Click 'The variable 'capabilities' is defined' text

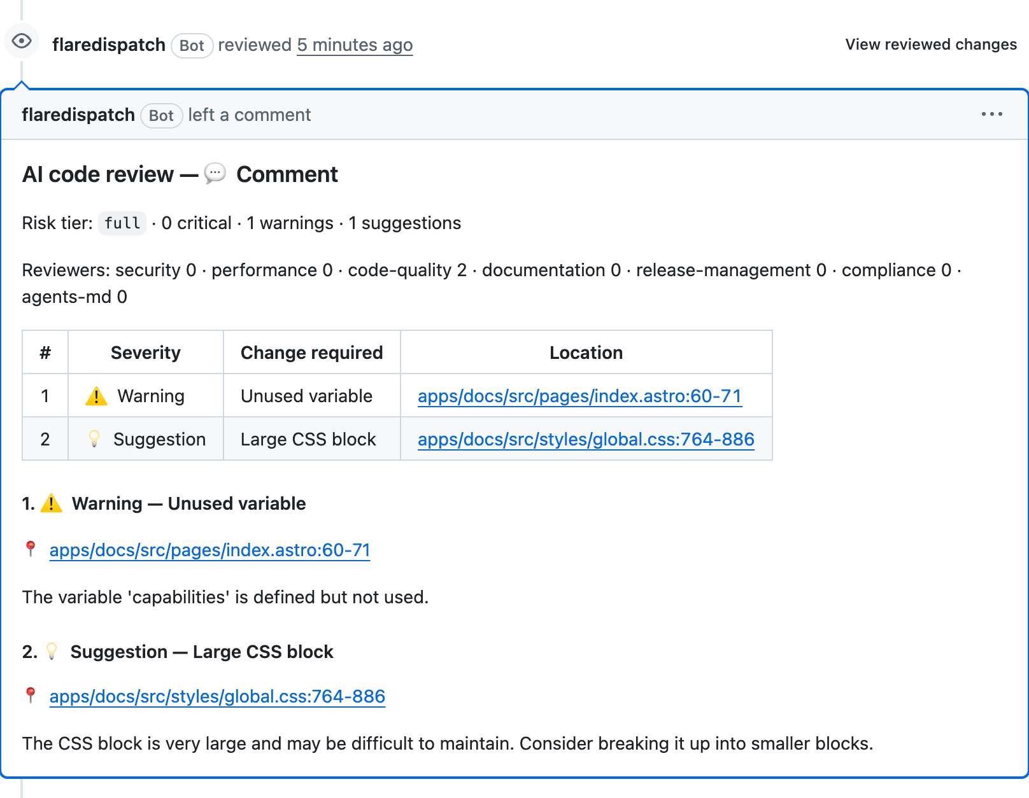pos(225,597)
